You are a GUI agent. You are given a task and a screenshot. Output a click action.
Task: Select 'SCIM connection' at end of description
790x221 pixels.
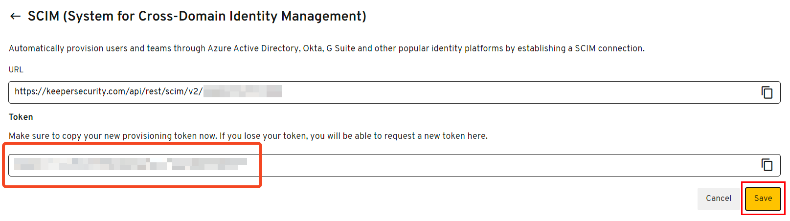pos(609,48)
